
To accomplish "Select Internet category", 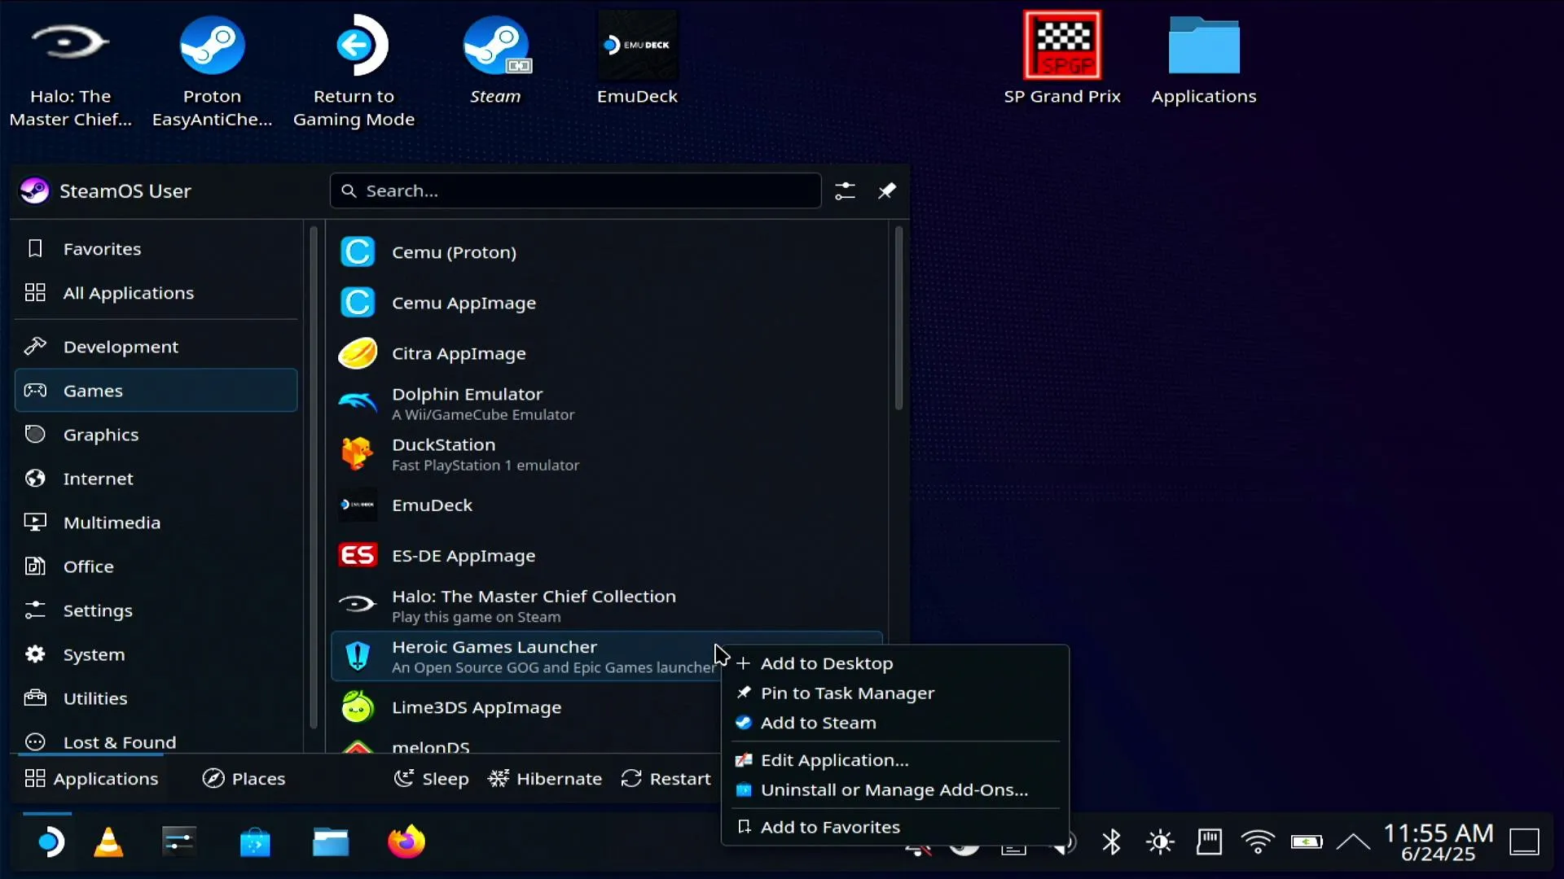I will click(x=156, y=479).
